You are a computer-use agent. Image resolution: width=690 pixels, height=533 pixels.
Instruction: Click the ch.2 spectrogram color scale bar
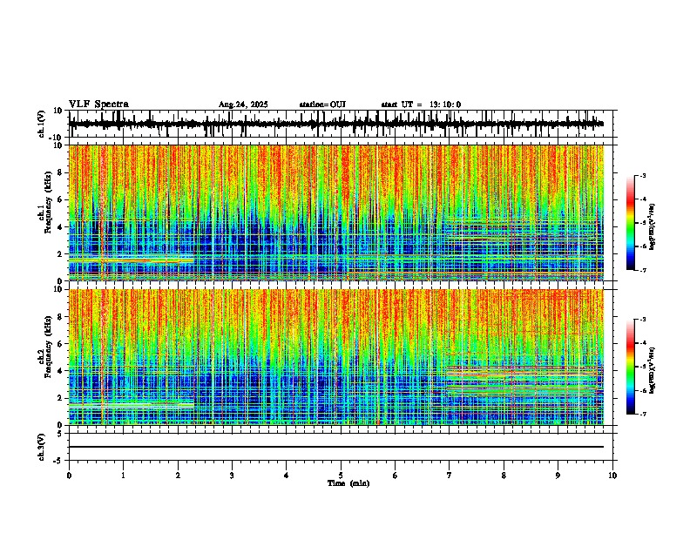631,367
